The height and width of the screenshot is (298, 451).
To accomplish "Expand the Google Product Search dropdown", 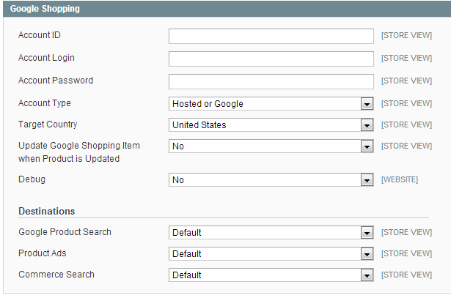I will point(271,233).
